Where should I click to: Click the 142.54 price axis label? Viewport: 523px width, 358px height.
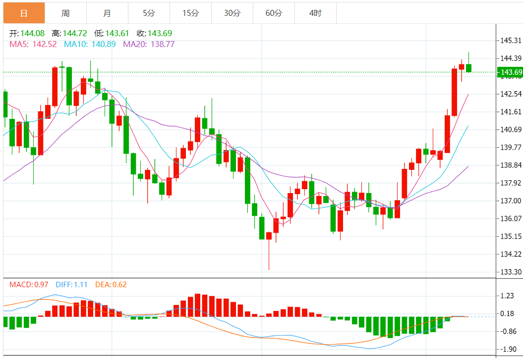pos(511,94)
